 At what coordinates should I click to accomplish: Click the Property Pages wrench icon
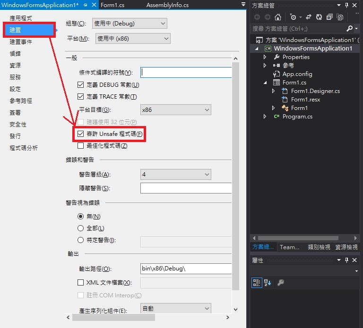[281, 283]
